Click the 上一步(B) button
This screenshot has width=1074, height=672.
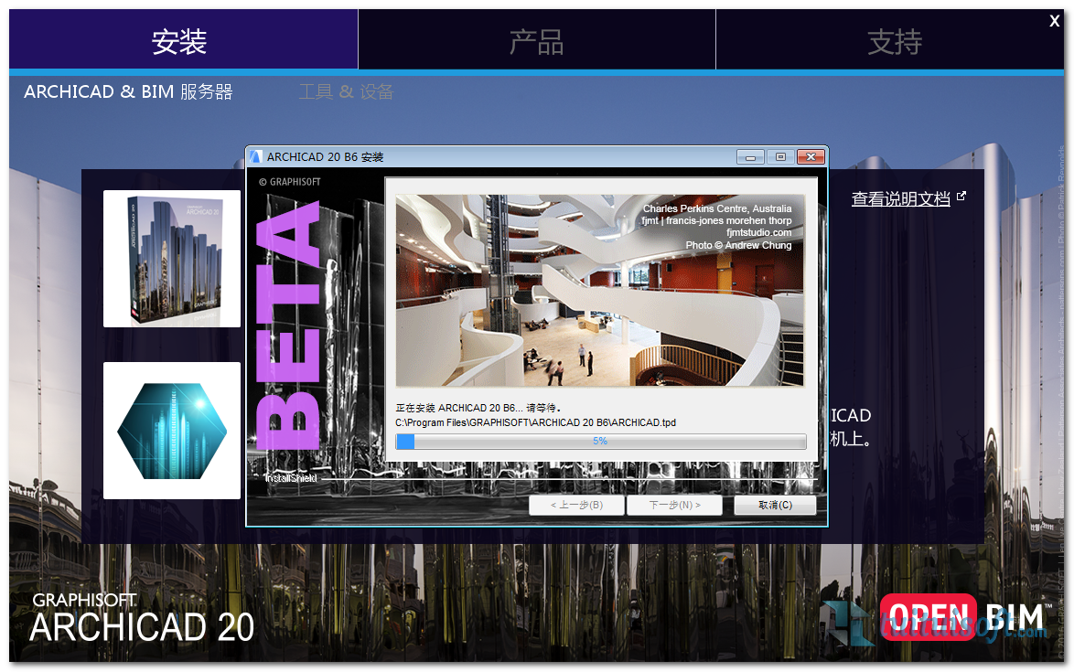point(576,505)
